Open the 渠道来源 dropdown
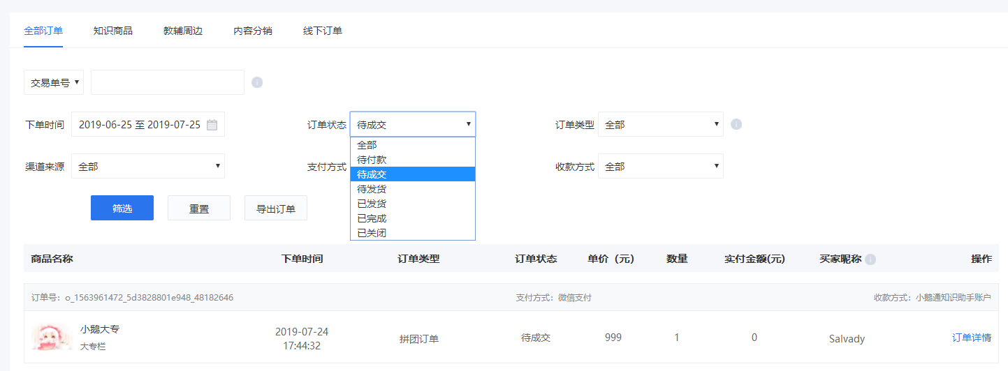This screenshot has width=1008, height=371. [148, 167]
